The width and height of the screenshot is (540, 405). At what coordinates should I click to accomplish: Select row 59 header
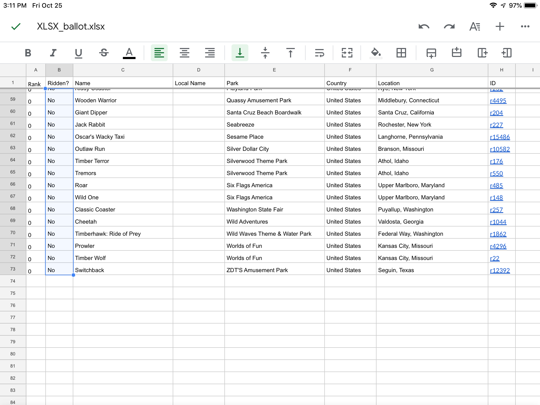[x=13, y=99]
